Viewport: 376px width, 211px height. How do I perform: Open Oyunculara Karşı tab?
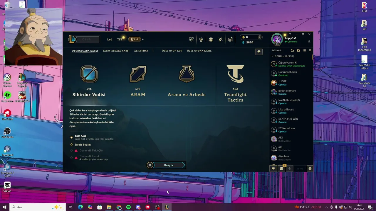click(85, 51)
